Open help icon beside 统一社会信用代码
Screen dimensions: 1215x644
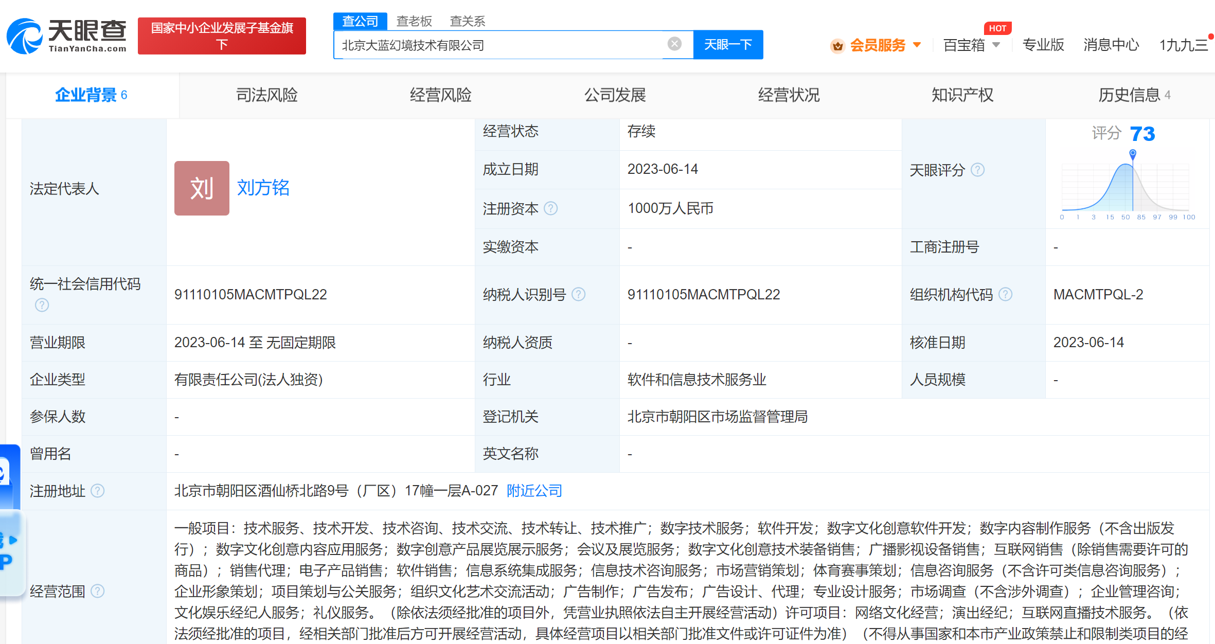click(x=42, y=305)
